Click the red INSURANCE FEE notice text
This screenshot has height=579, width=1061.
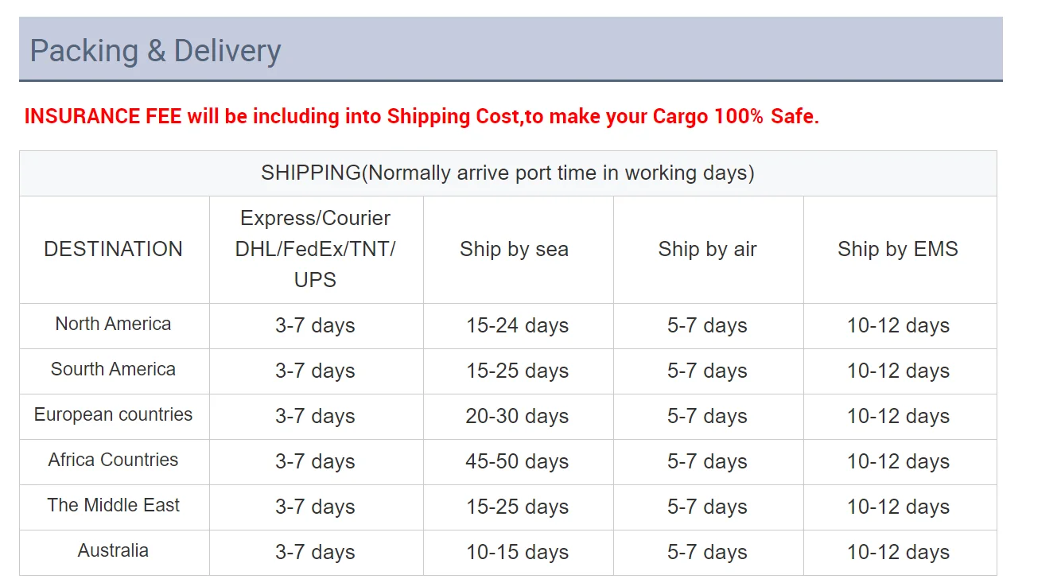[x=422, y=117]
